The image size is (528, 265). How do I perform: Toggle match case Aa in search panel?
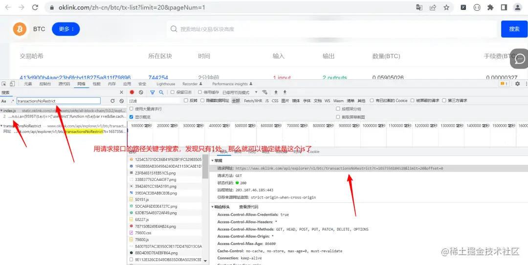click(4, 101)
